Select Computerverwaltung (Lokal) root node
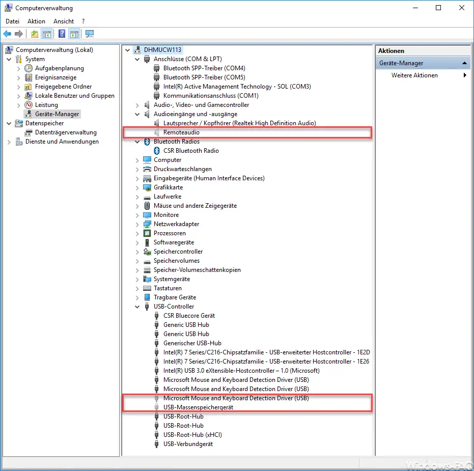This screenshot has height=471, width=474. [54, 50]
